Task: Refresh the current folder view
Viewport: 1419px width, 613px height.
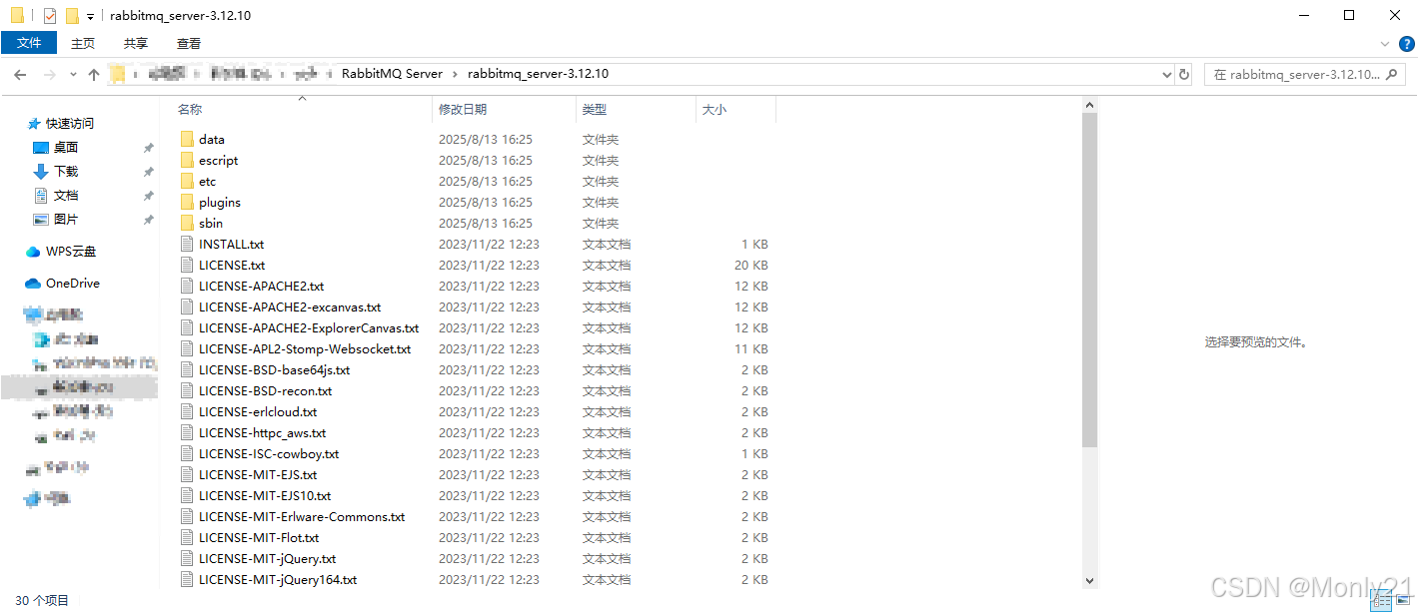Action: (1185, 74)
